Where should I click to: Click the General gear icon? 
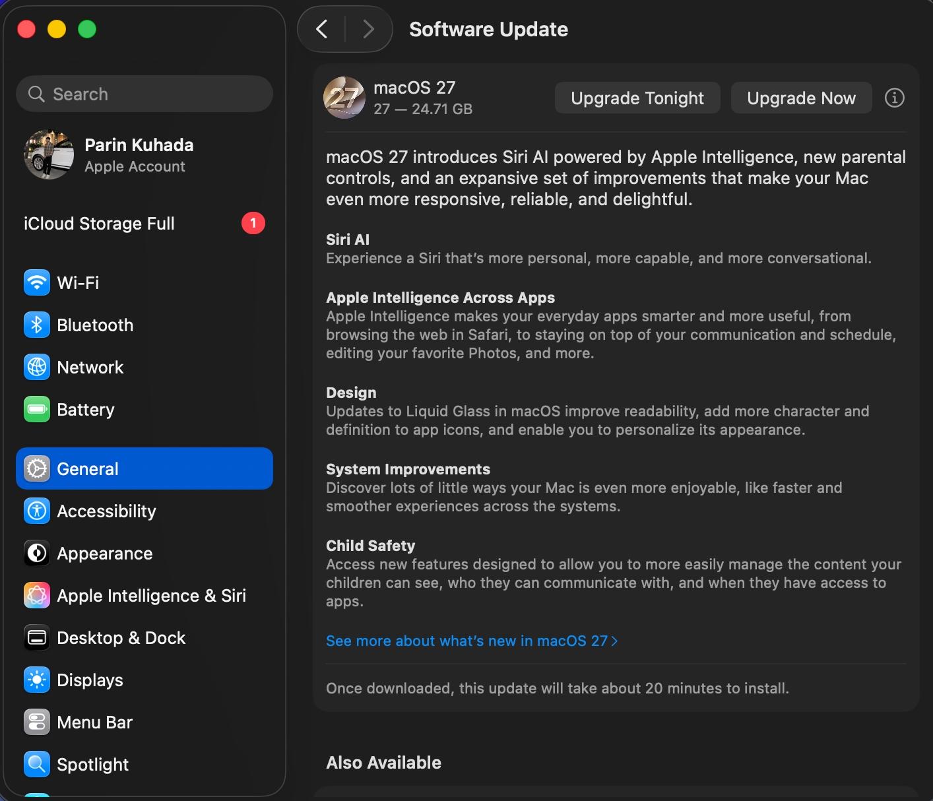click(x=37, y=469)
